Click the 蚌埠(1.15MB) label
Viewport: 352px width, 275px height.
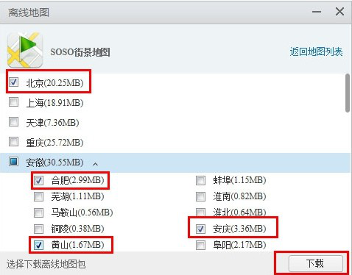point(239,180)
